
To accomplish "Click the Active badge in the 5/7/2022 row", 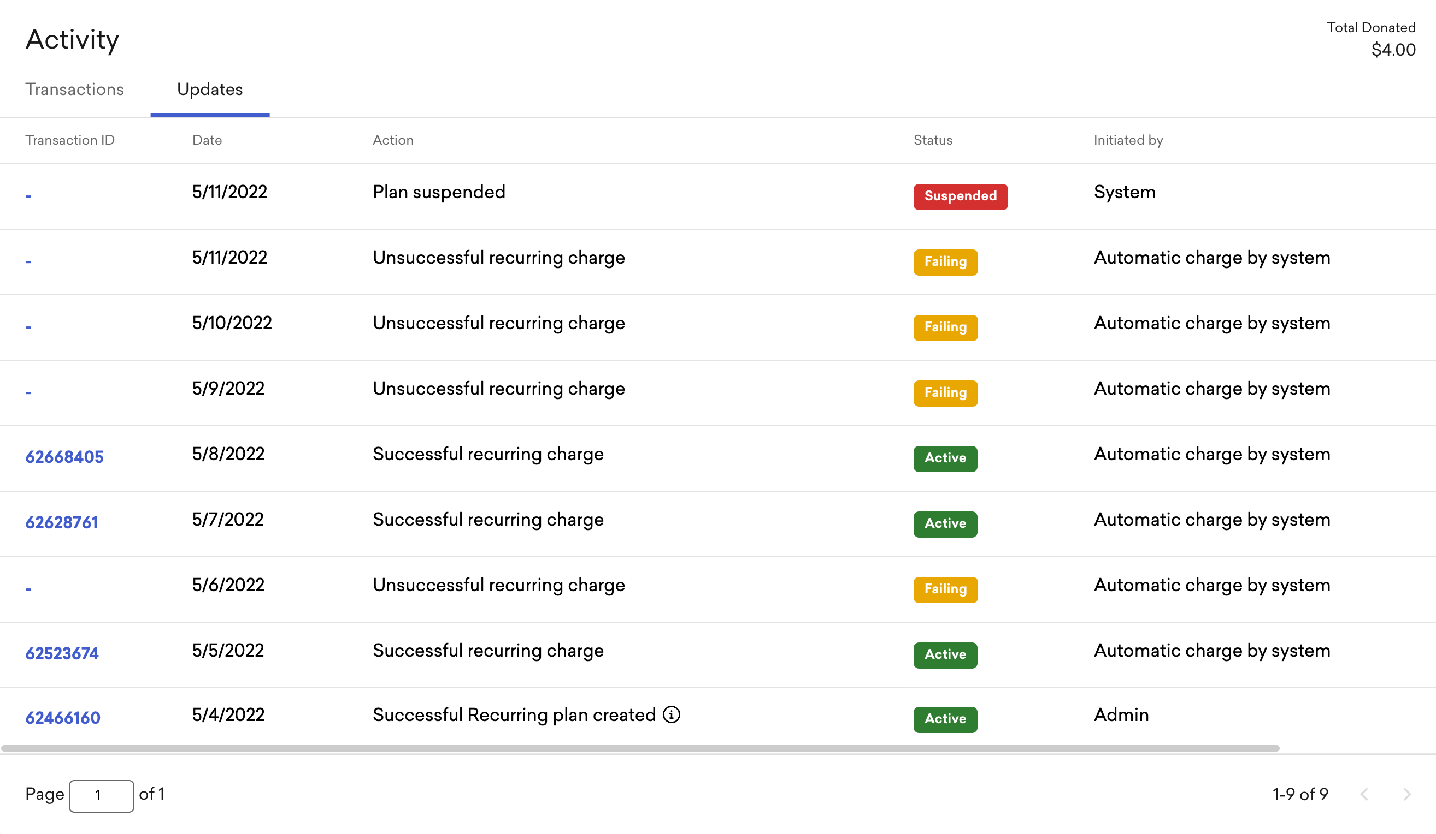I will click(945, 524).
